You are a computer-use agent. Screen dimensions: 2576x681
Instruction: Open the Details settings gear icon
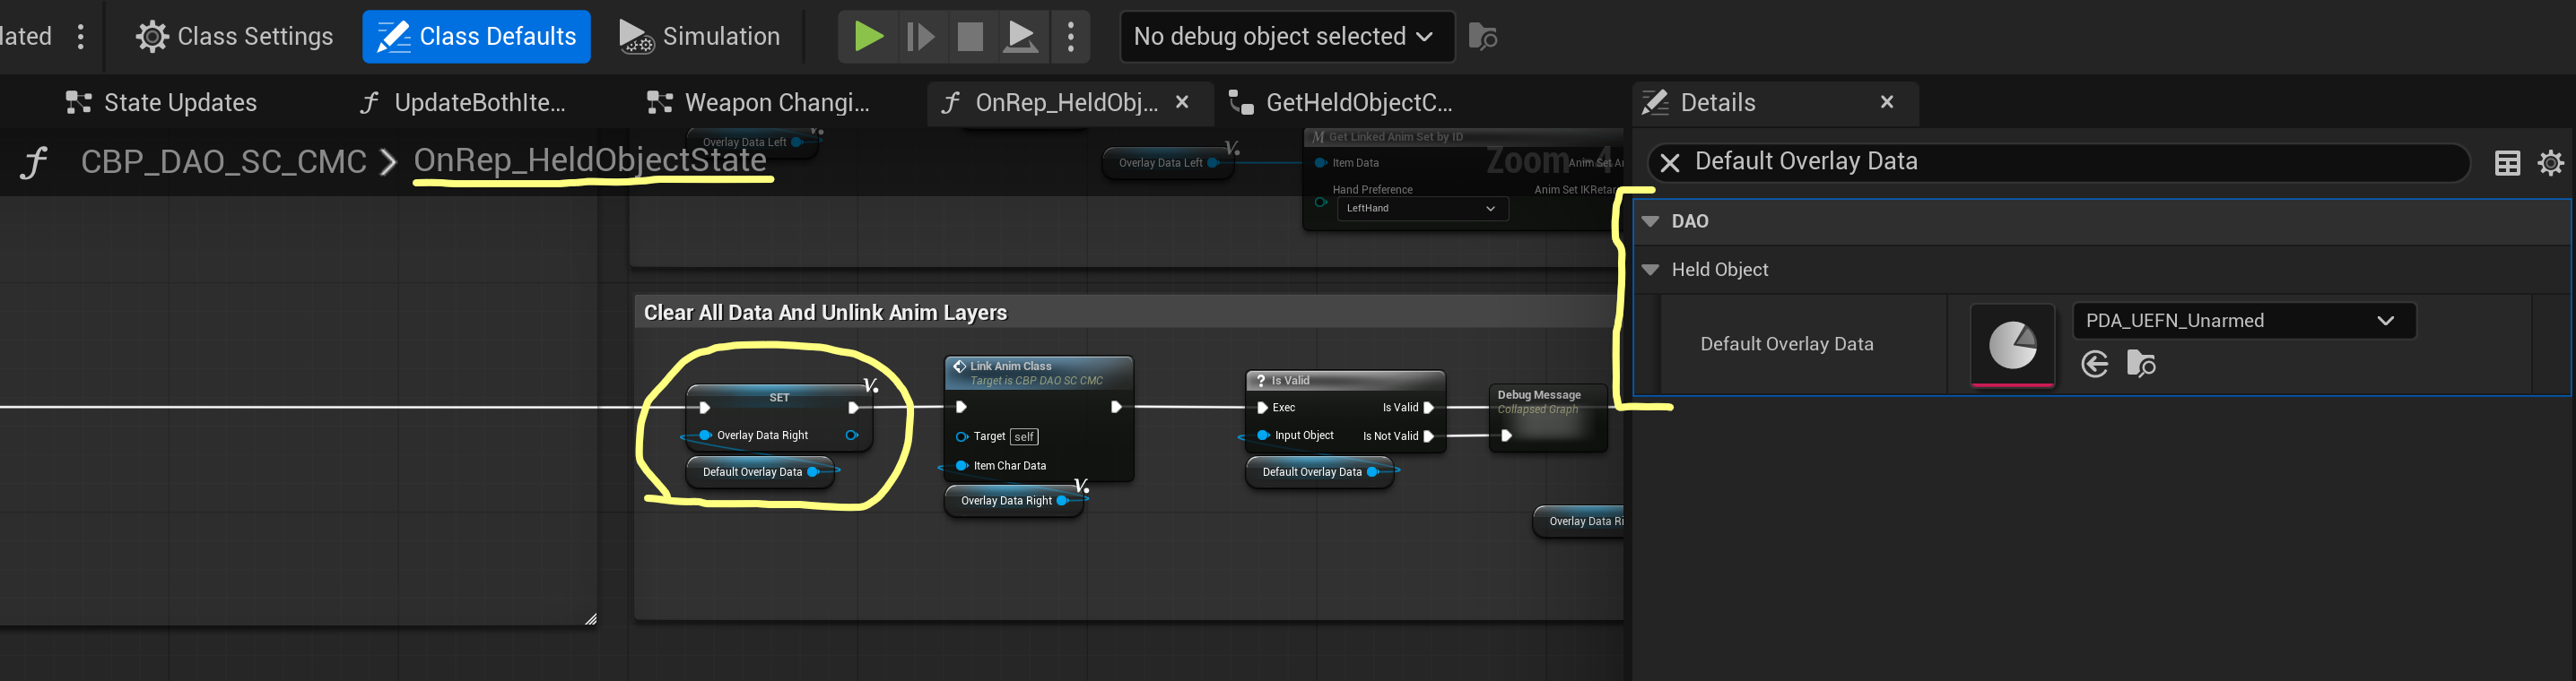click(x=2551, y=163)
